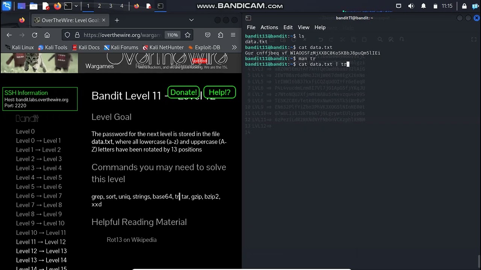Click the show desktop panel icon
The width and height of the screenshot is (481, 270).
21,6
